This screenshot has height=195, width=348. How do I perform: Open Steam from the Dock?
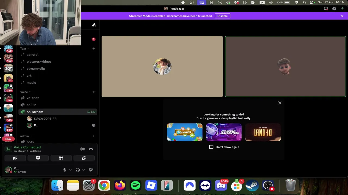coord(252,186)
